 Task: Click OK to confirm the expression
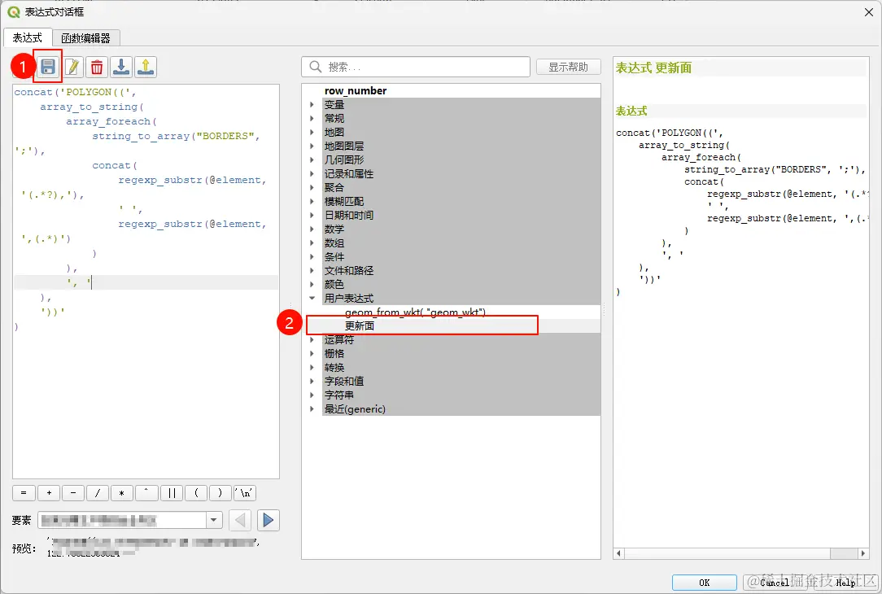click(x=705, y=583)
